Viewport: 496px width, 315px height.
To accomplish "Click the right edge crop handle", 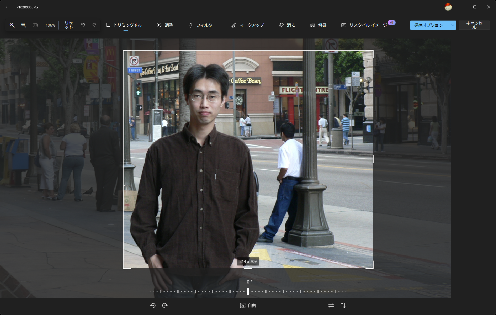I will click(373, 159).
